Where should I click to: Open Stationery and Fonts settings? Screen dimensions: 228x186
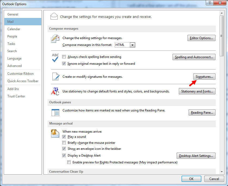tap(197, 91)
